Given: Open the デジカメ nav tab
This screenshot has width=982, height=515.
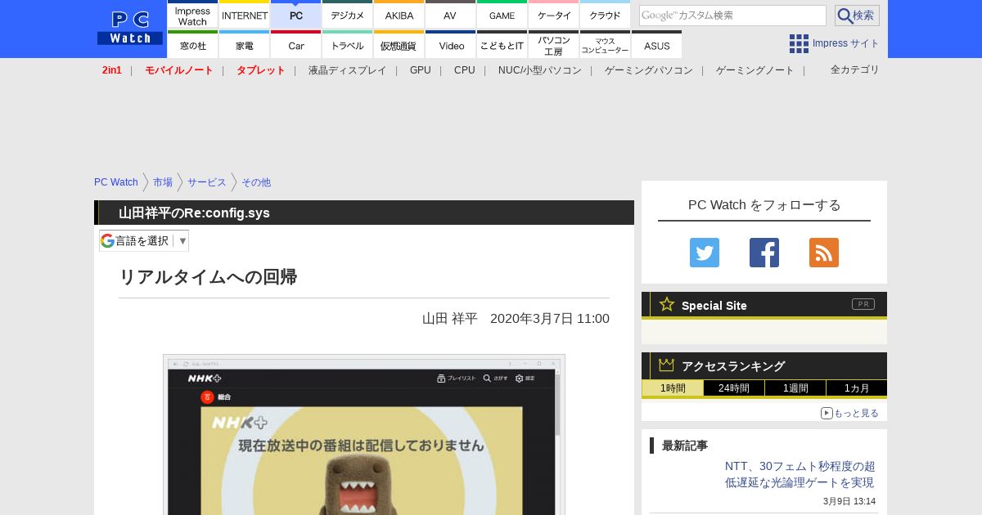Looking at the screenshot, I should (348, 15).
